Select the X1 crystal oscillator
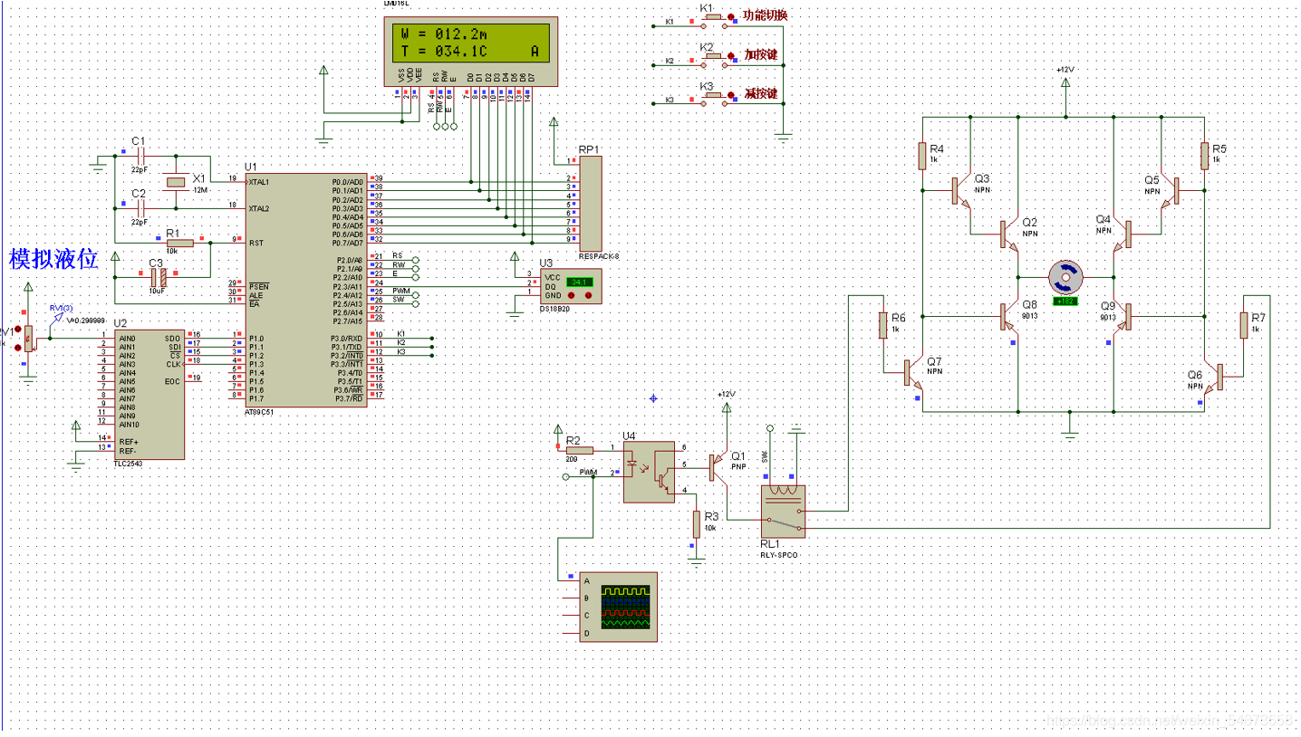This screenshot has height=737, width=1301. point(177,183)
